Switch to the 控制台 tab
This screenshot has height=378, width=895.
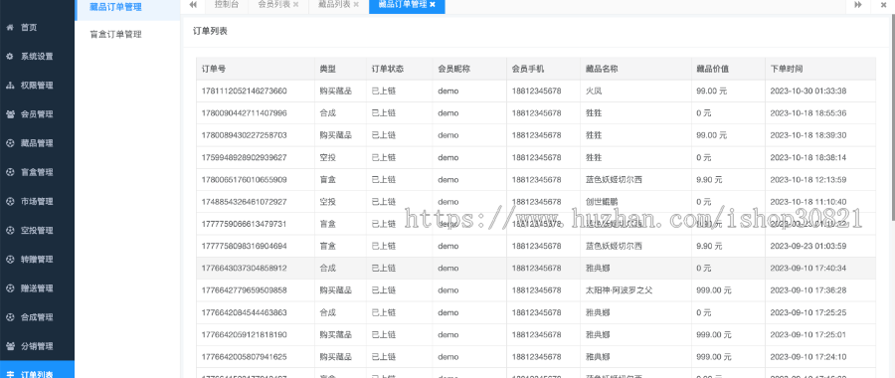pyautogui.click(x=227, y=5)
